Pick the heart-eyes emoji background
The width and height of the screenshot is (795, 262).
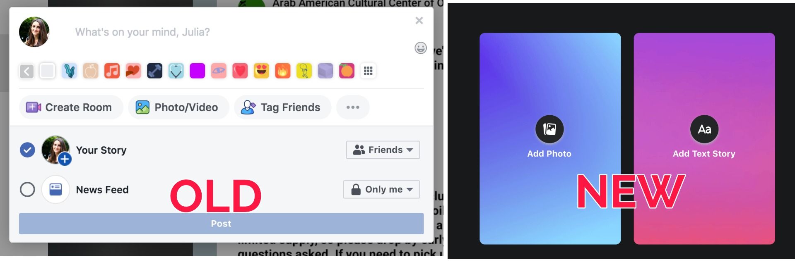click(x=261, y=71)
